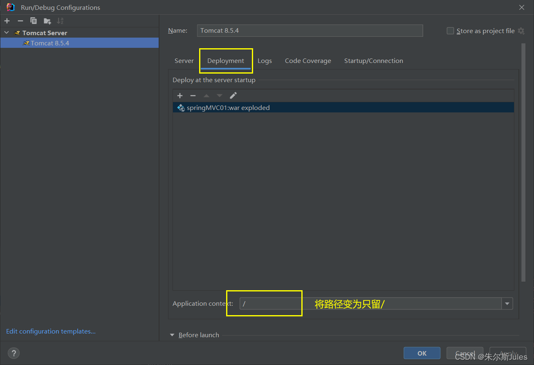Screen dimensions: 534x365
Task: Click the Application context input field
Action: [x=371, y=304]
